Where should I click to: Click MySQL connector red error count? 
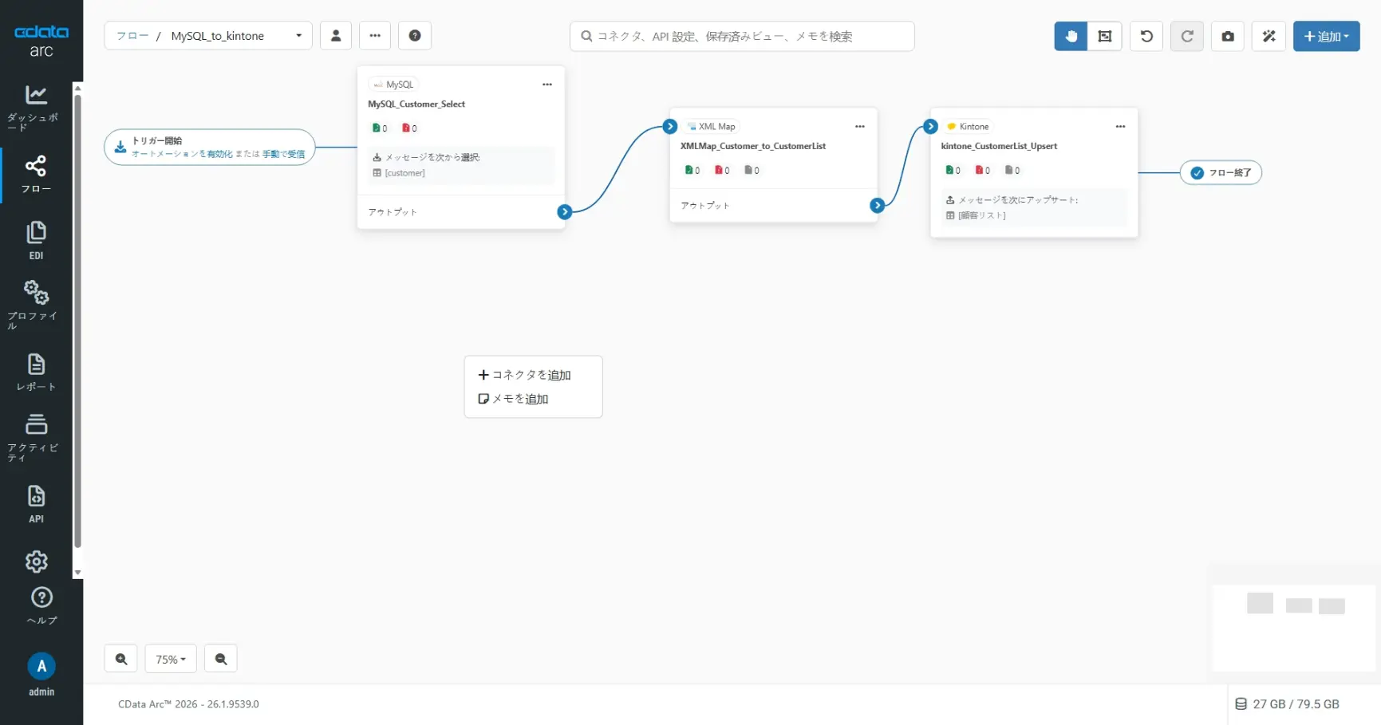point(409,128)
